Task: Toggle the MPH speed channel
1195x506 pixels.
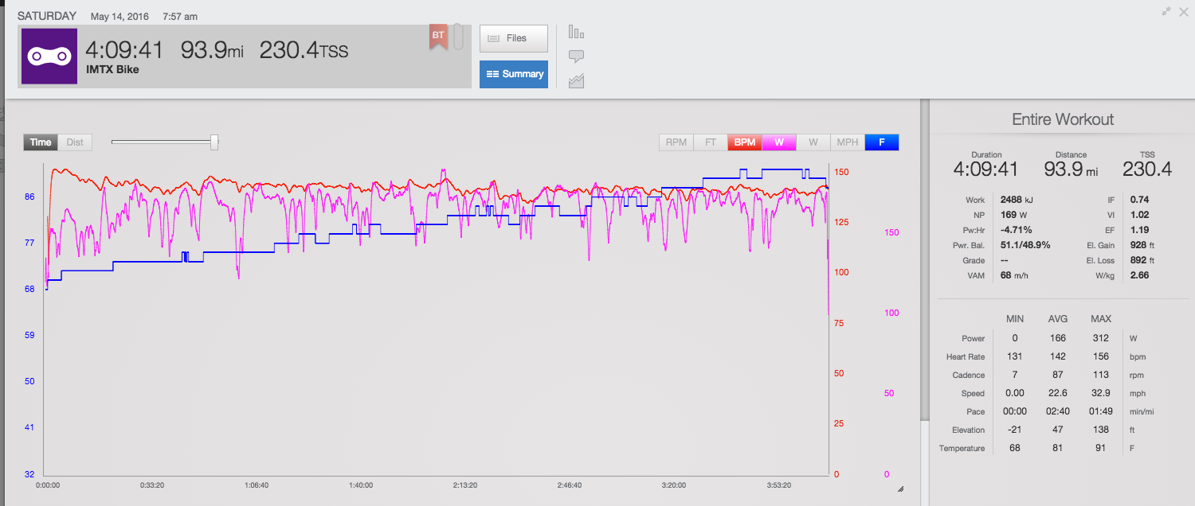Action: pos(848,142)
